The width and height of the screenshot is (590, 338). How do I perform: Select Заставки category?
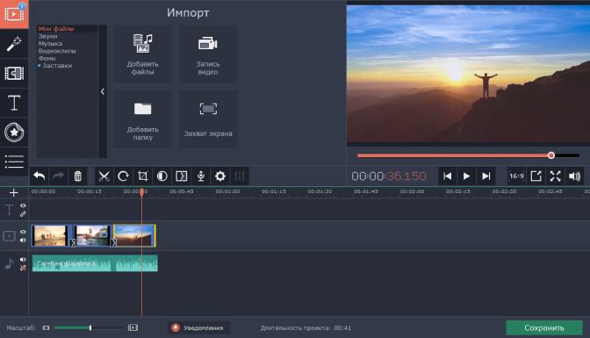(x=57, y=66)
